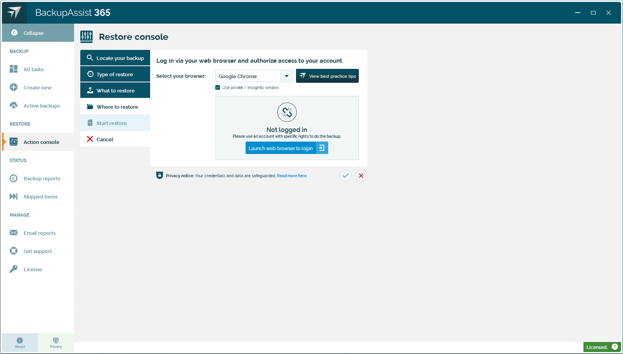Click the Backup reports clock icon

point(14,178)
